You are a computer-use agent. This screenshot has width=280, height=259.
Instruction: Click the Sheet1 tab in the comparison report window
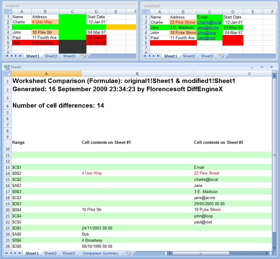33,253
